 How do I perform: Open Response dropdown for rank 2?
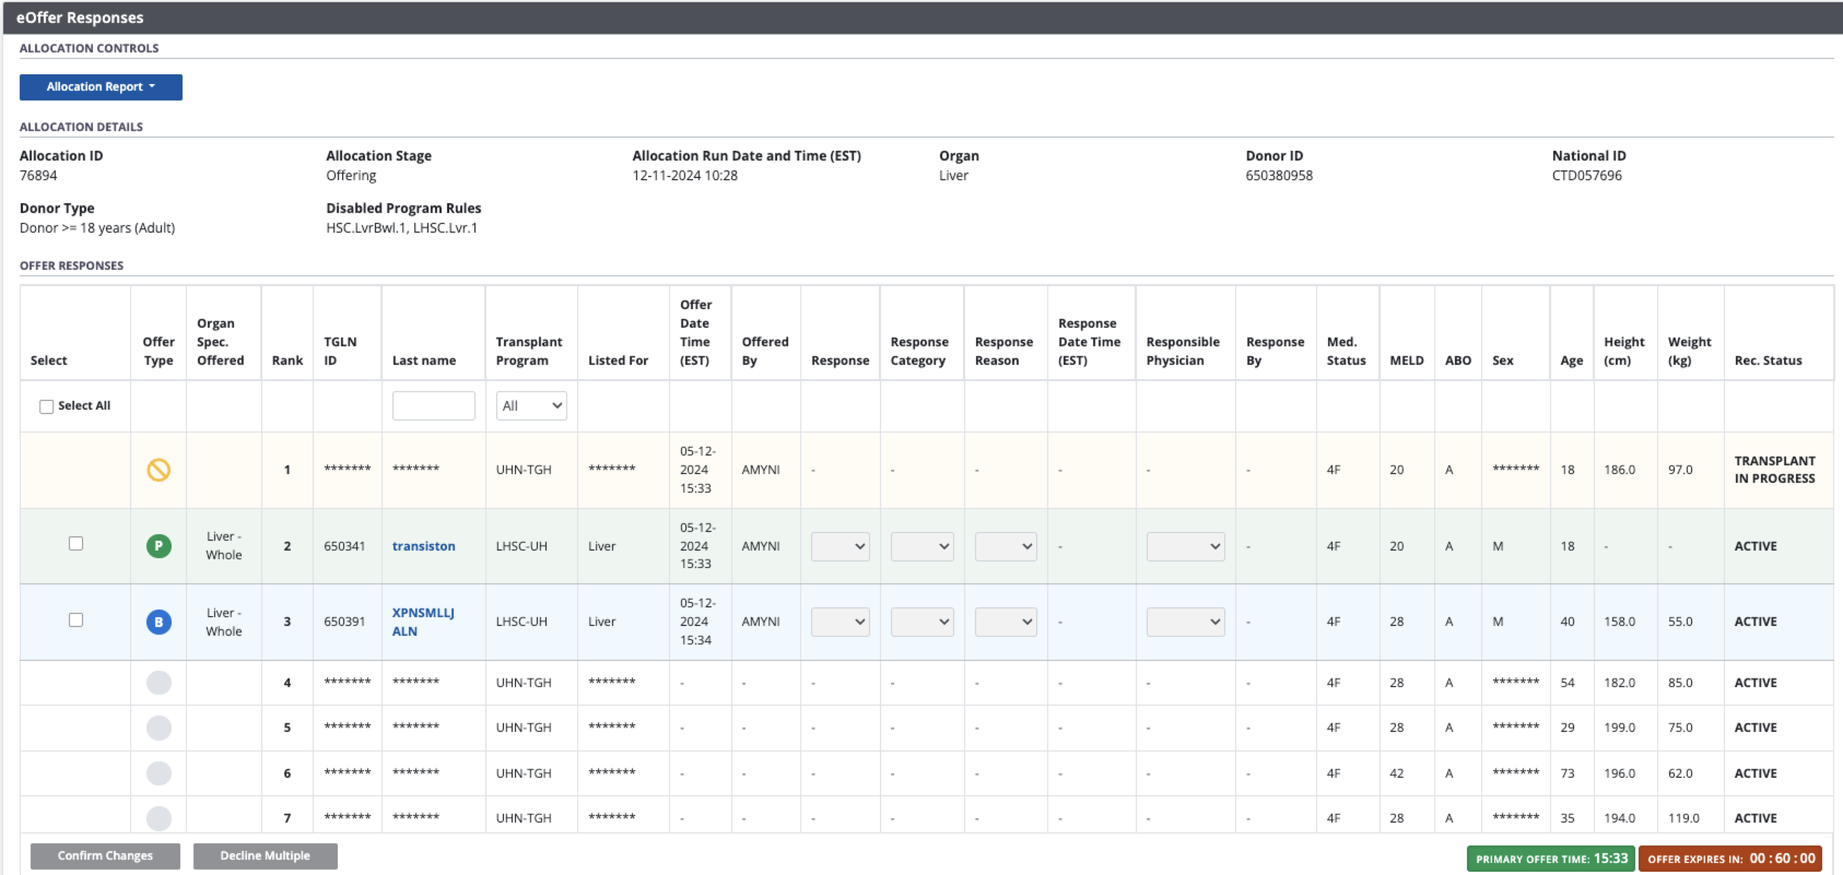[x=840, y=547]
